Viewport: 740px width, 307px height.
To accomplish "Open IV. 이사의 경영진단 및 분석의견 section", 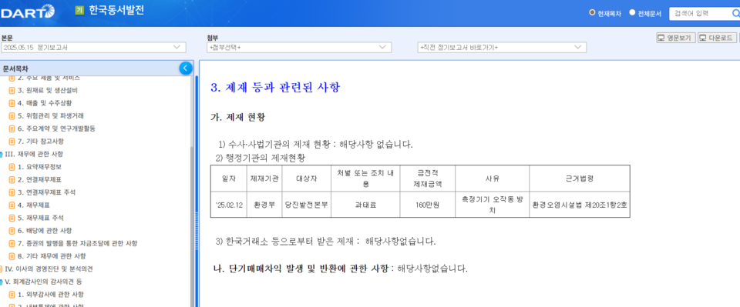I will tap(49, 269).
